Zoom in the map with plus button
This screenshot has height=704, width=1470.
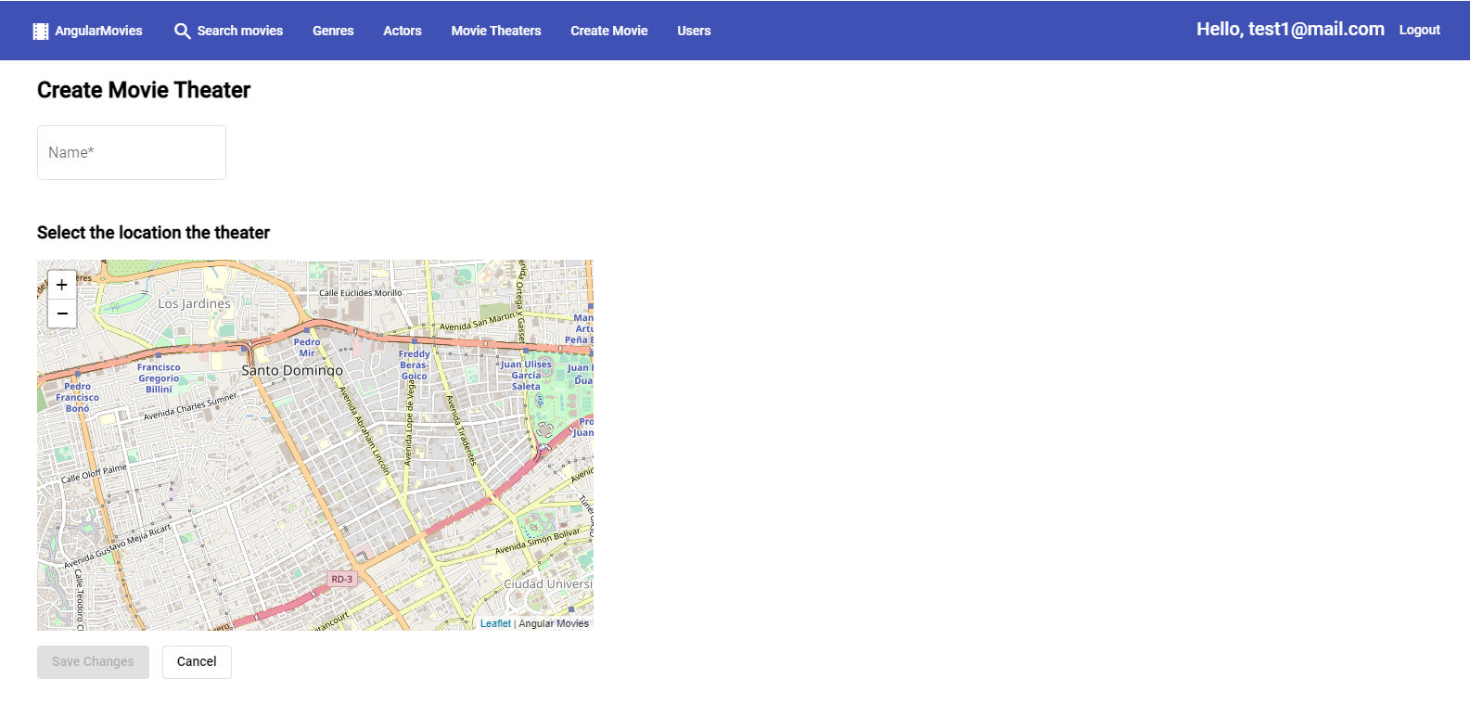tap(62, 285)
